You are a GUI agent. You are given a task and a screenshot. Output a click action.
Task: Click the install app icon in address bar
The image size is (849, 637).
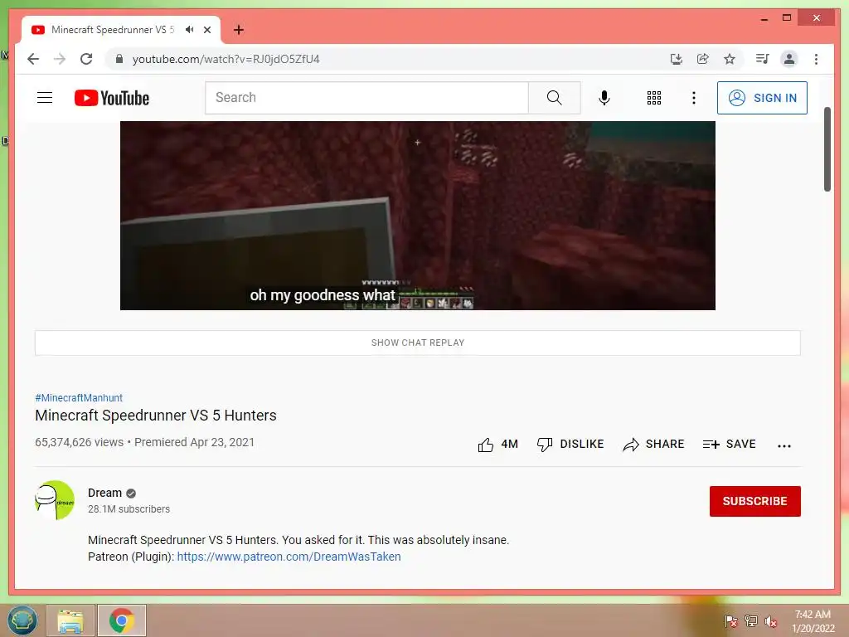(677, 59)
